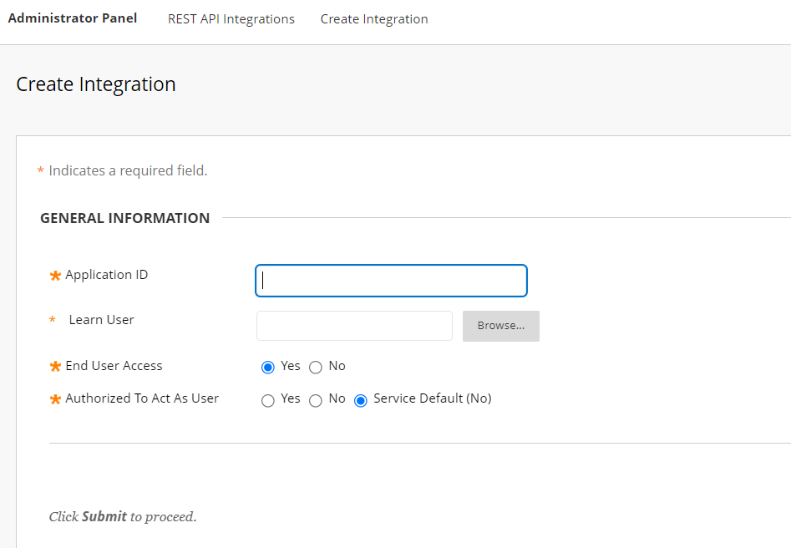Click the asterisk beside End User Access
Image resolution: width=791 pixels, height=548 pixels.
[x=55, y=368]
